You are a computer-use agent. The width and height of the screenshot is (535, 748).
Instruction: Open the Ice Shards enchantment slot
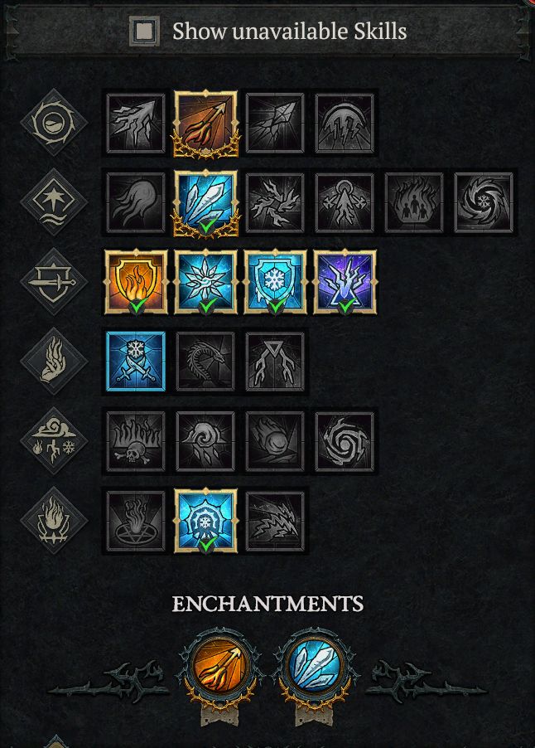pos(315,665)
